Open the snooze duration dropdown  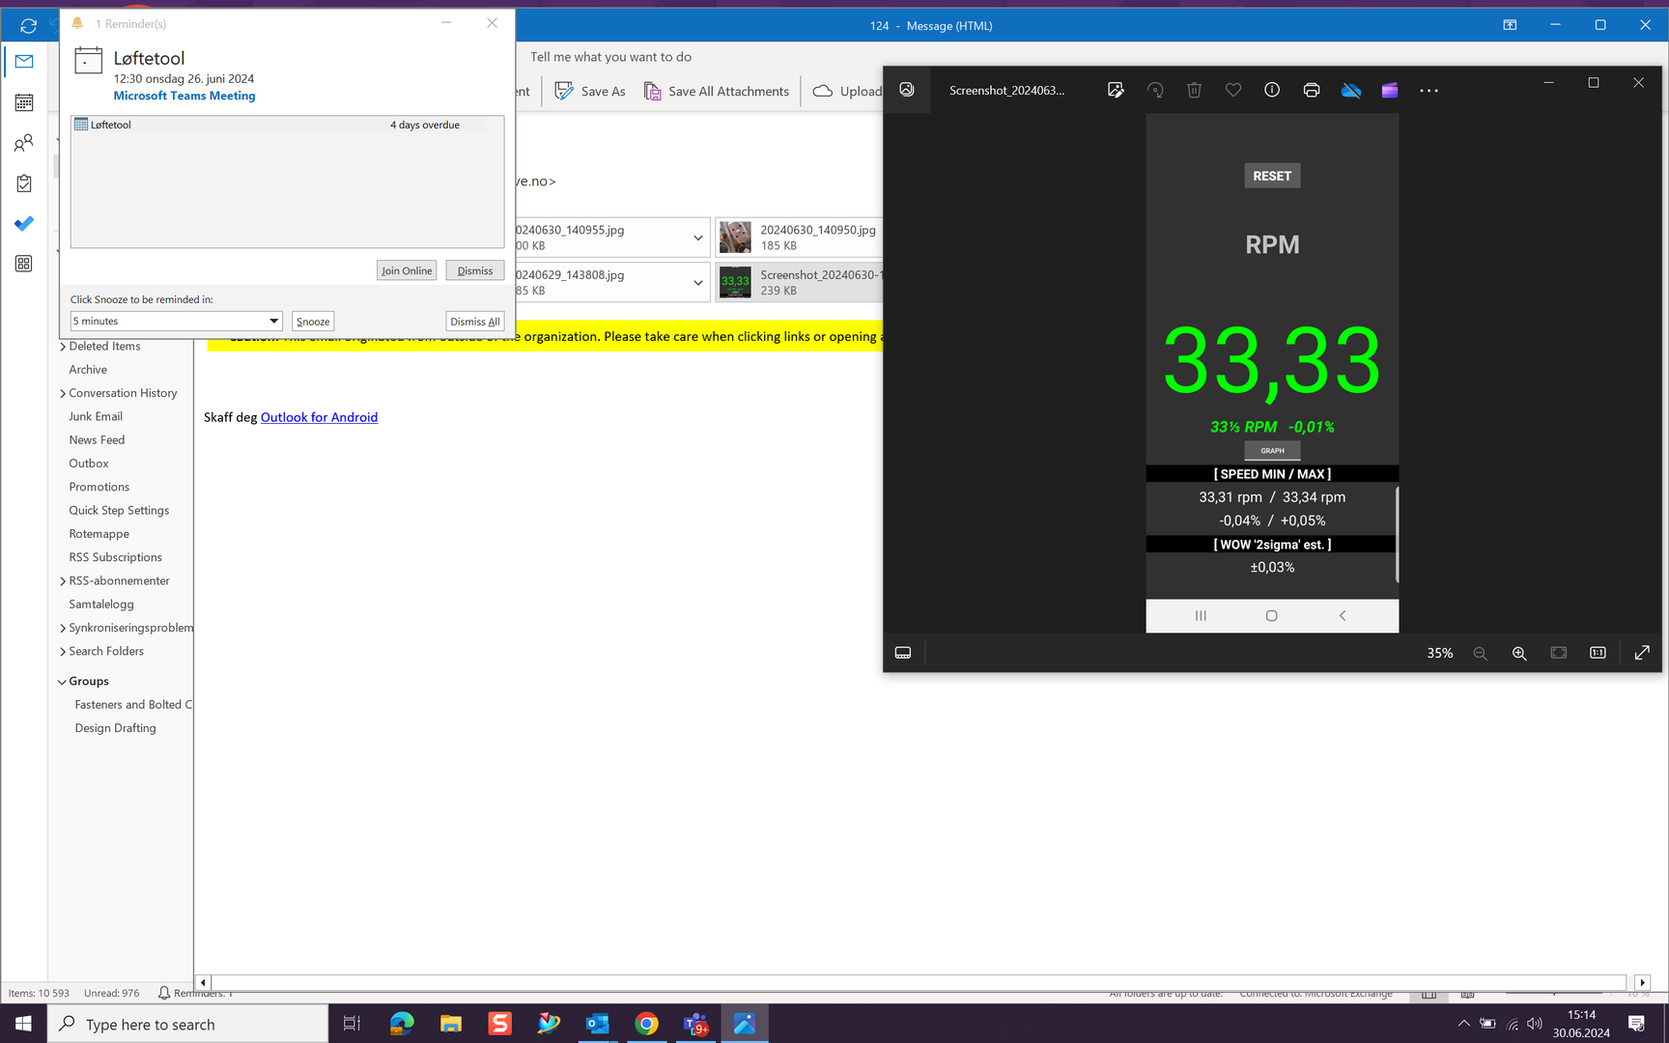point(273,322)
